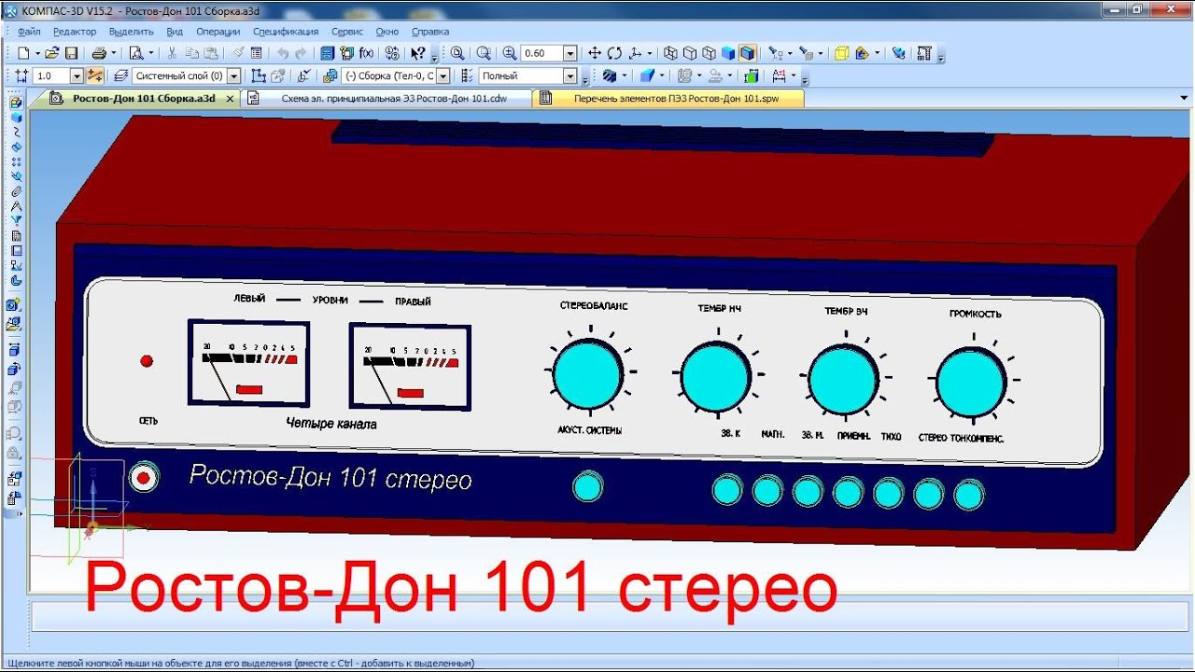Click the Copy icon in toolbar

tap(192, 53)
